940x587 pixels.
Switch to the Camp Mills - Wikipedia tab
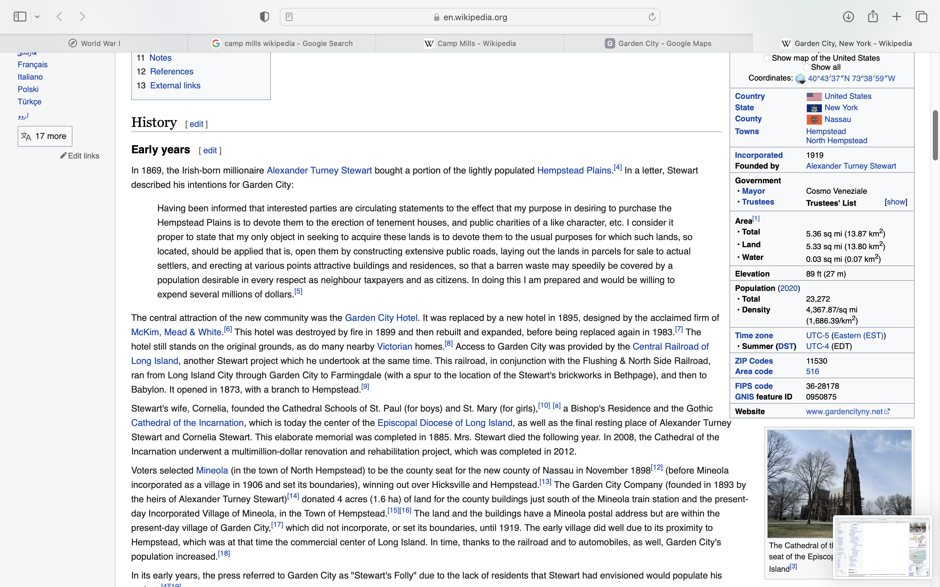click(470, 43)
